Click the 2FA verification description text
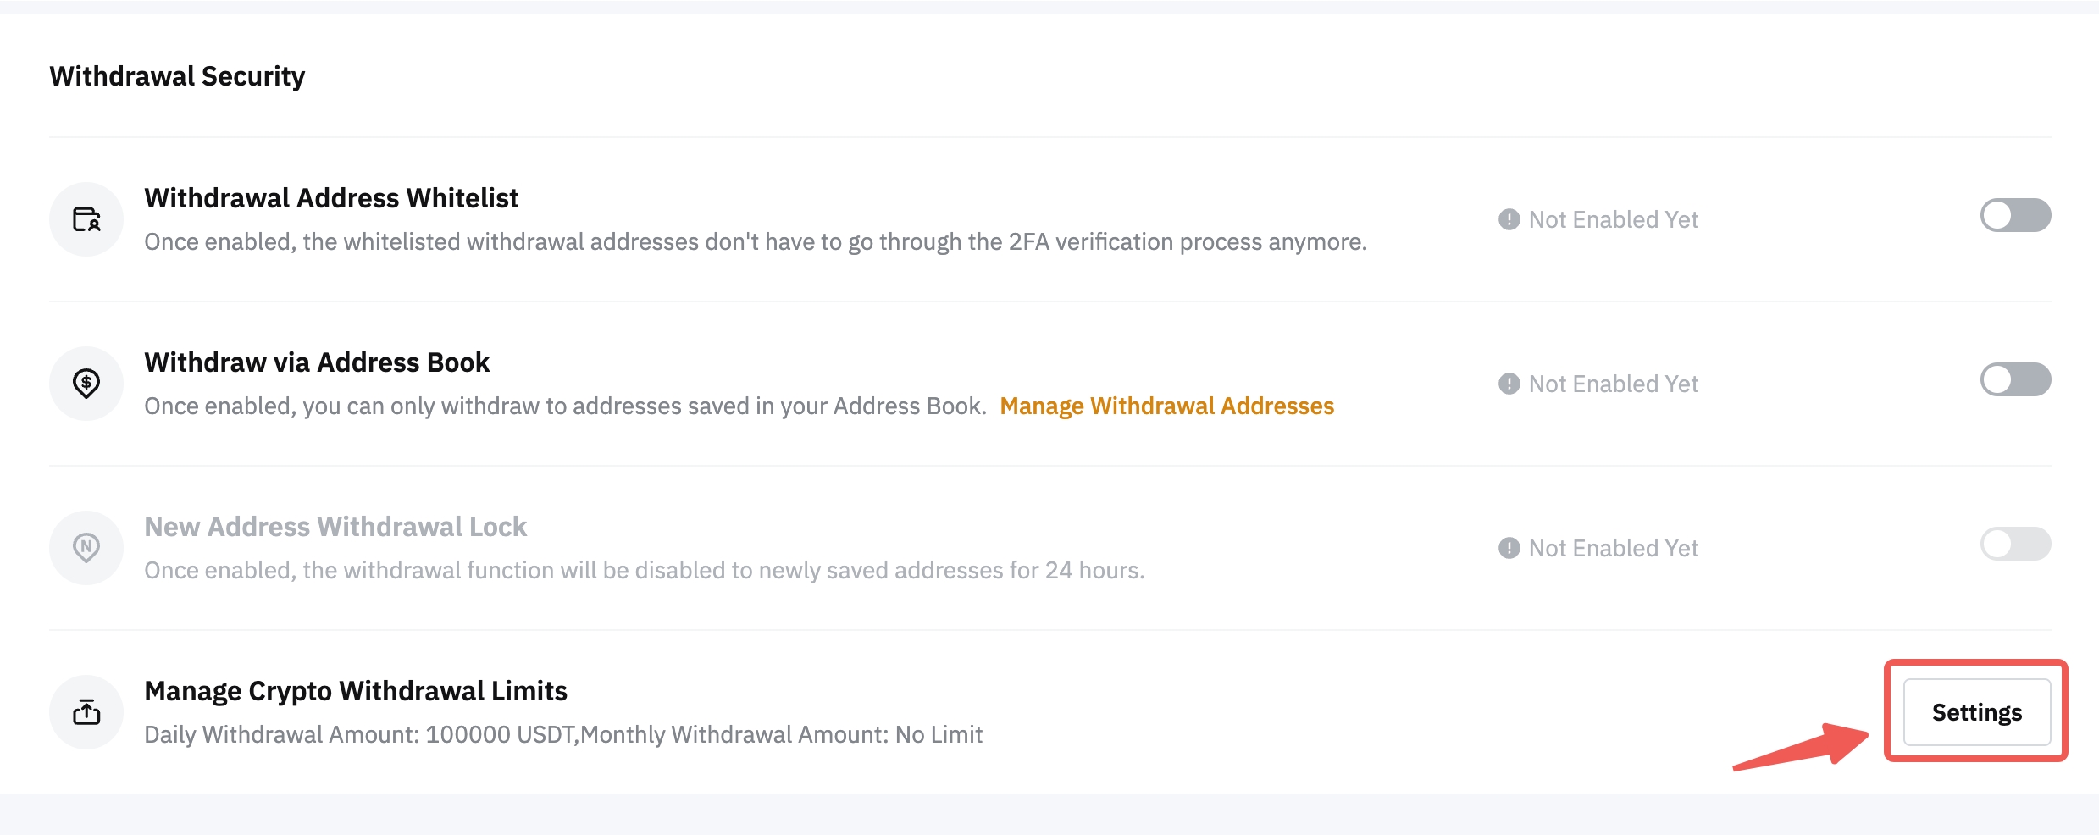This screenshot has width=2099, height=835. coord(756,242)
